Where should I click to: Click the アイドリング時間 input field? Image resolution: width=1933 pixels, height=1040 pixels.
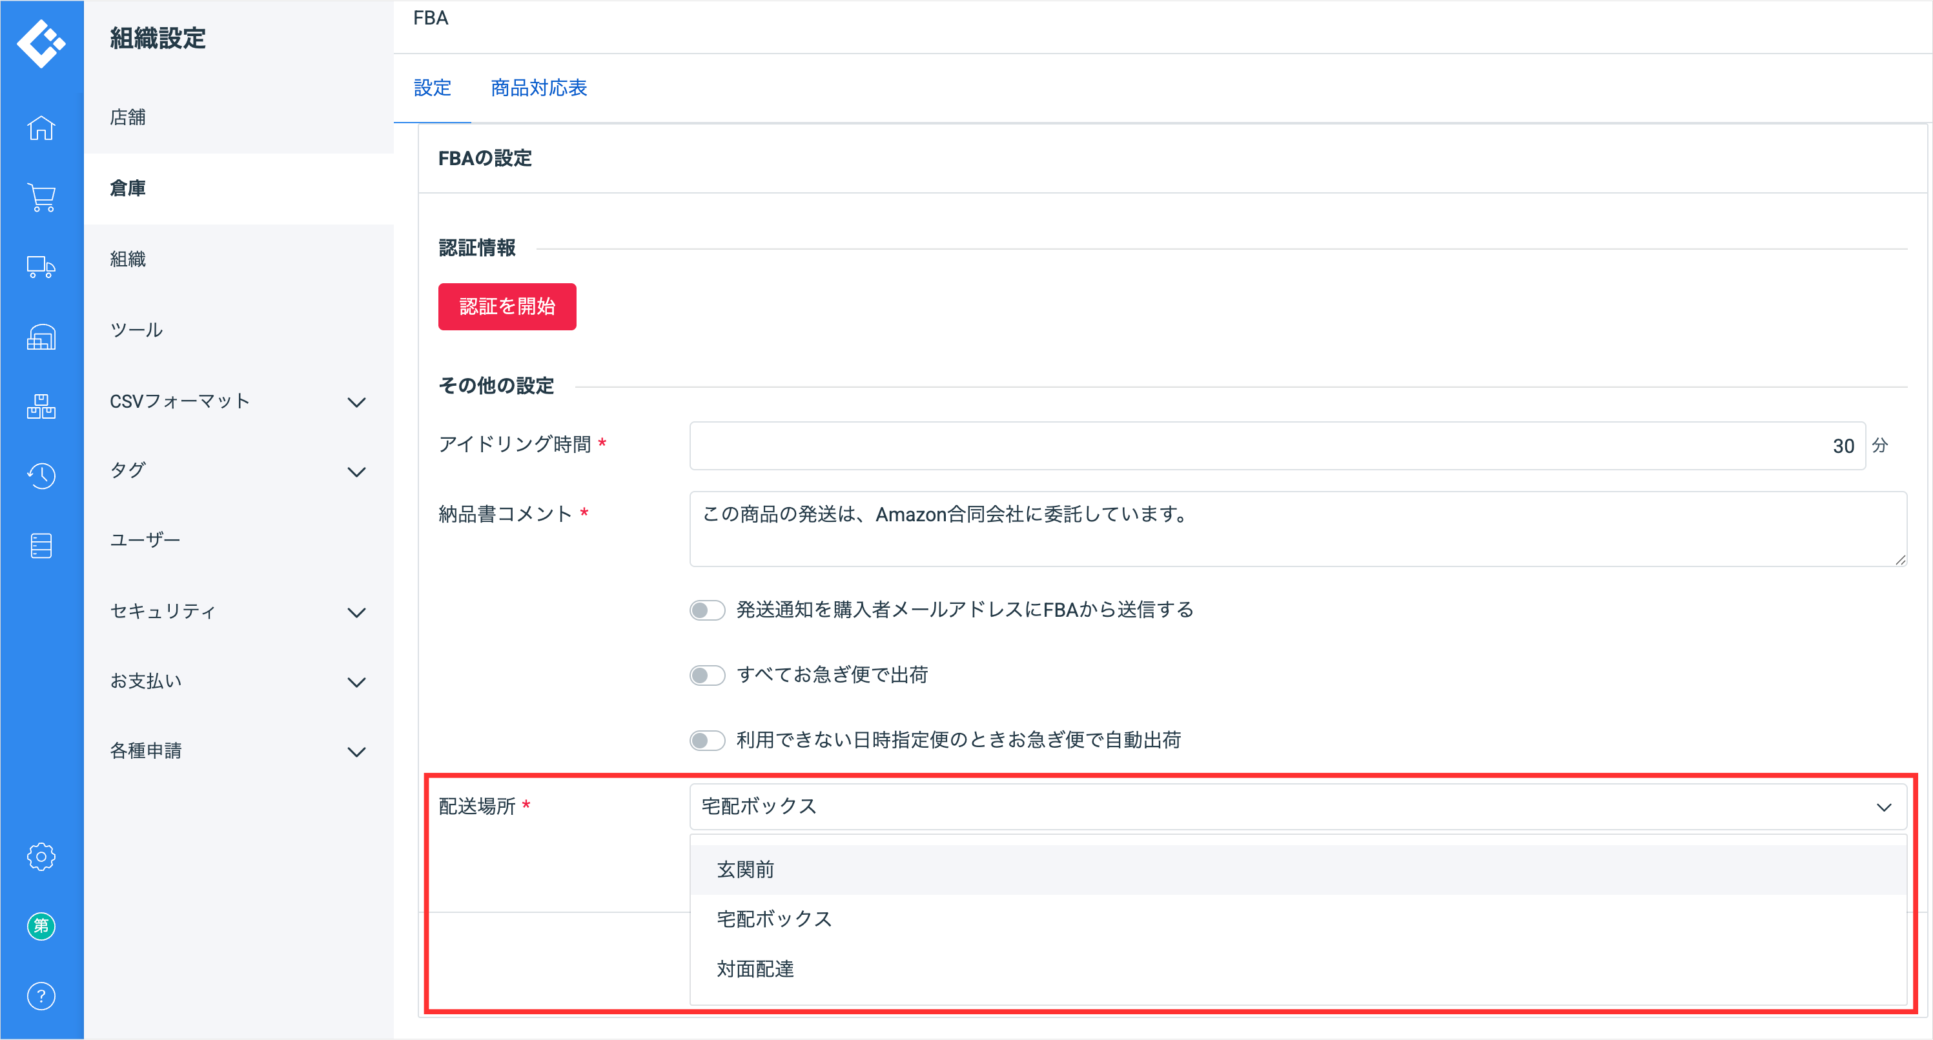point(1276,446)
